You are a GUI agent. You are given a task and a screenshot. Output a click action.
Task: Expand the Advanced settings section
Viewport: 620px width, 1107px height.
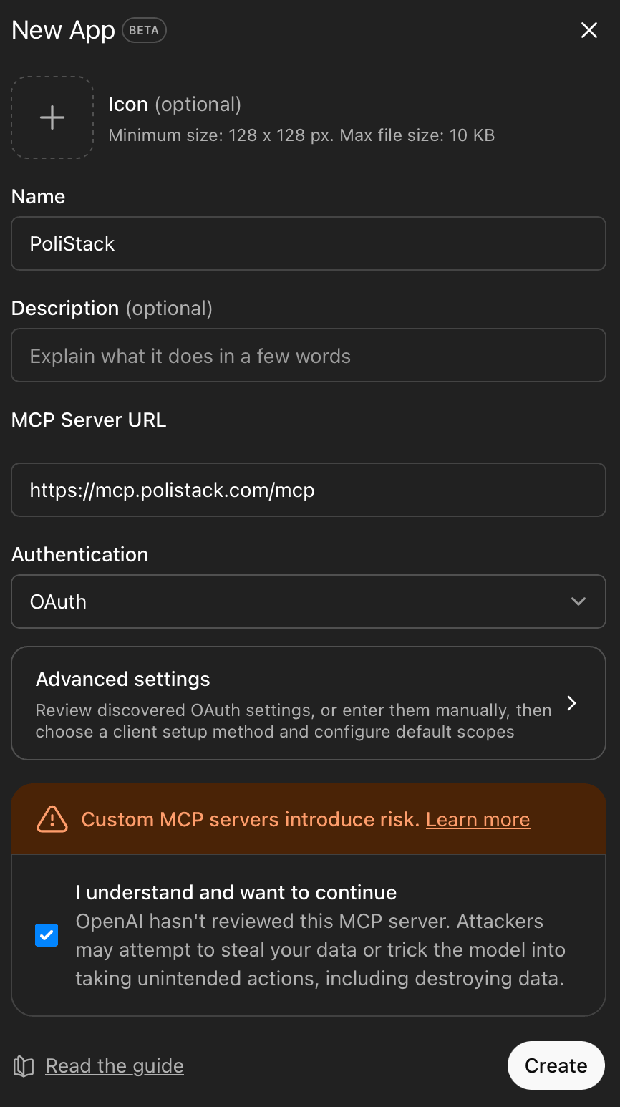(308, 703)
